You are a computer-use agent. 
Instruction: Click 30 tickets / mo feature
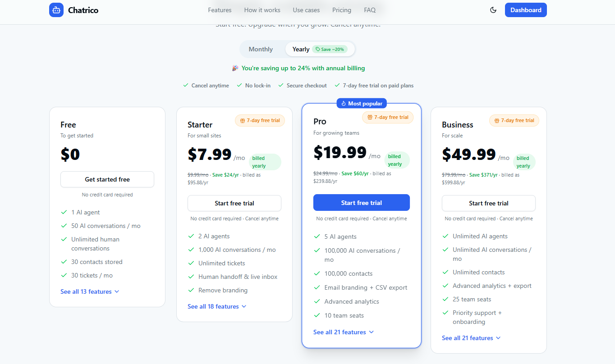92,275
